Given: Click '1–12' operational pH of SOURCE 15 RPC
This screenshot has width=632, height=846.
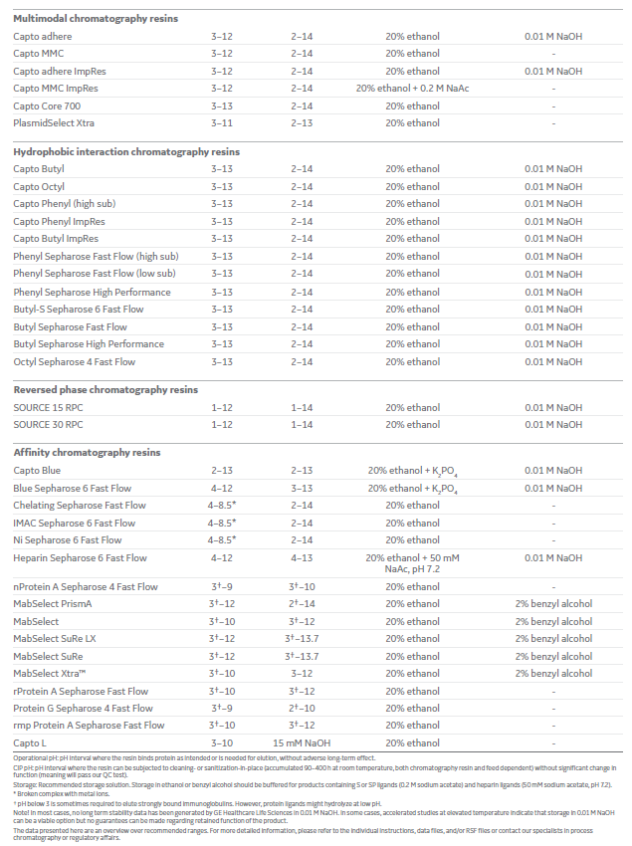Looking at the screenshot, I should pos(222,407).
